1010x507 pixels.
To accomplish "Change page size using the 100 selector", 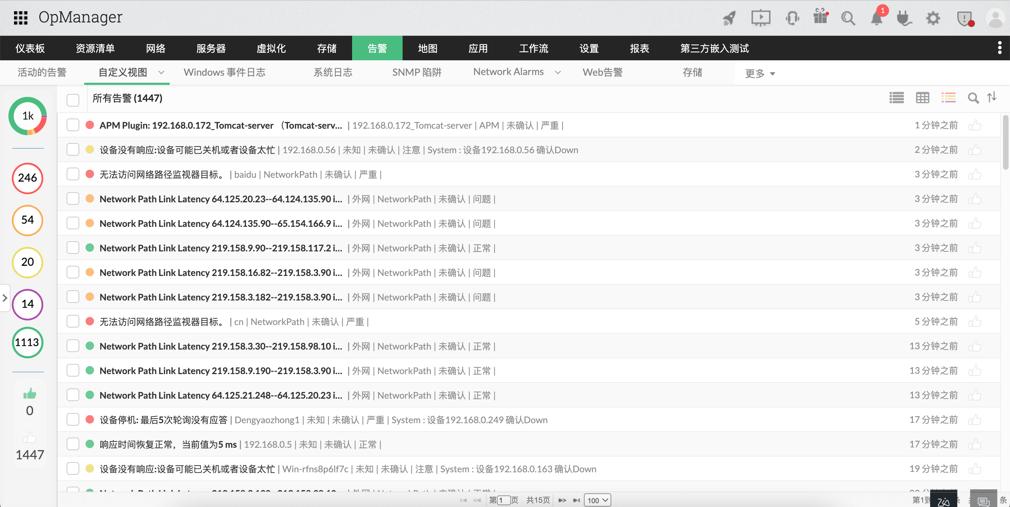I will 597,500.
